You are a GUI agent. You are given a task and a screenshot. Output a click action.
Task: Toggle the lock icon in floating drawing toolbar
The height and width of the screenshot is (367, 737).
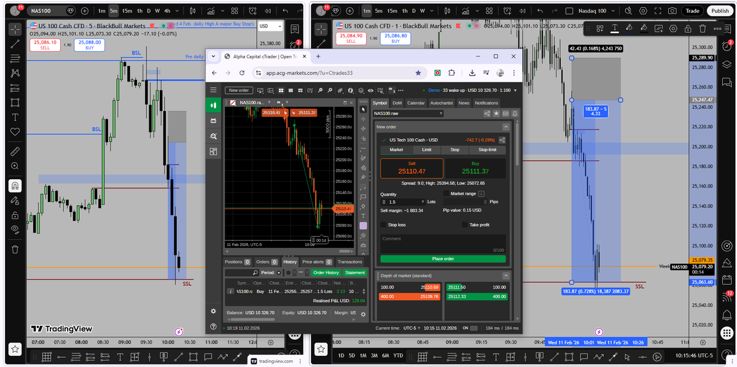click(x=688, y=28)
